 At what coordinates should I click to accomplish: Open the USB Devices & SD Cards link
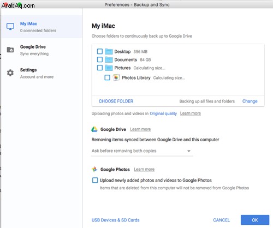coord(115,220)
